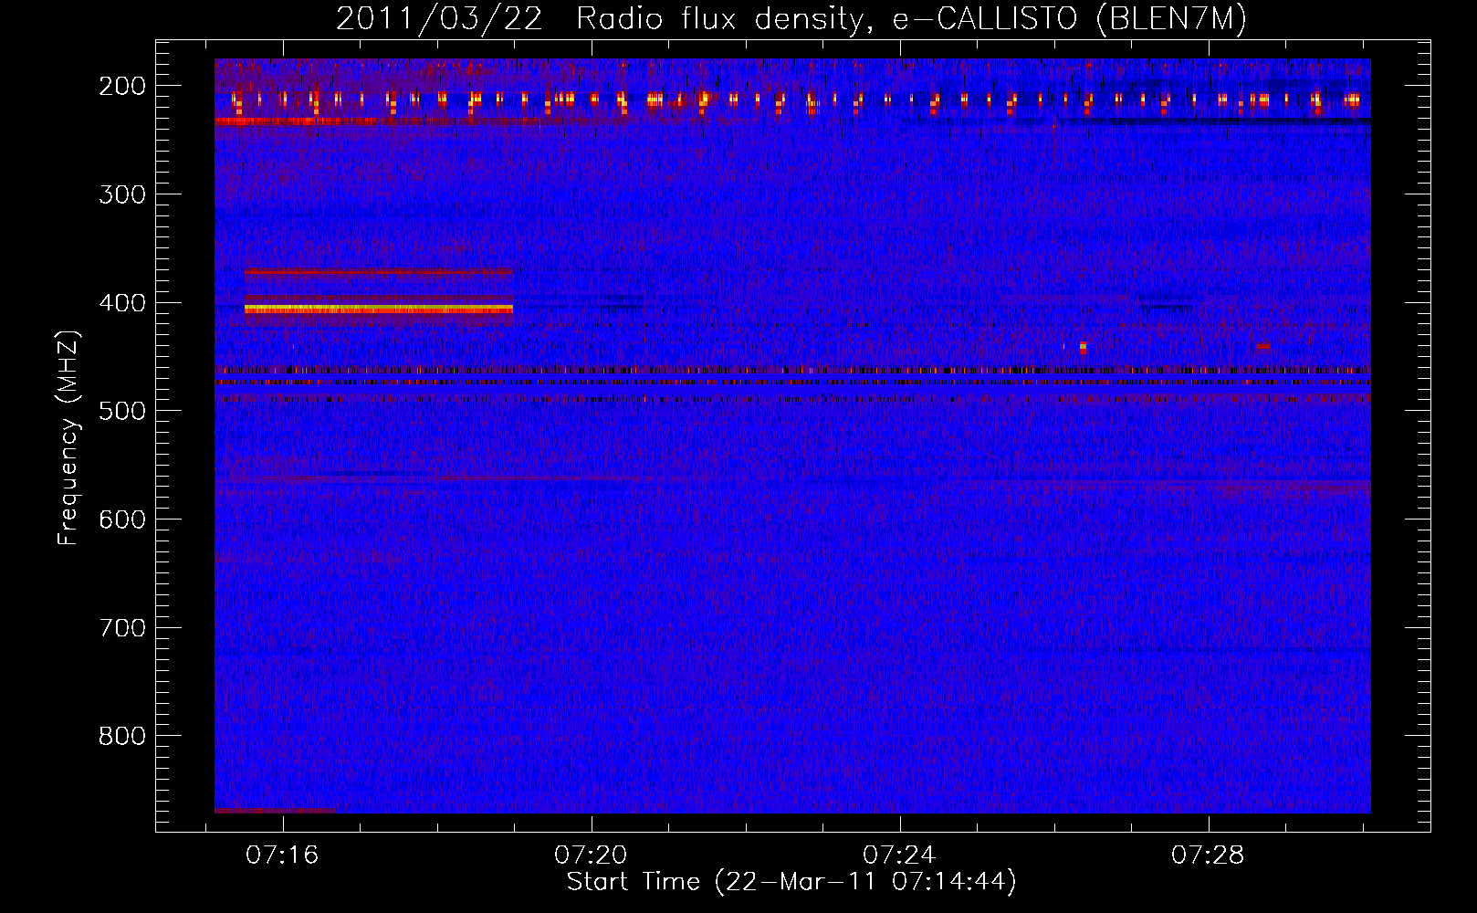The height and width of the screenshot is (913, 1477).
Task: Select the 500 frequency tick label
Action: [121, 411]
